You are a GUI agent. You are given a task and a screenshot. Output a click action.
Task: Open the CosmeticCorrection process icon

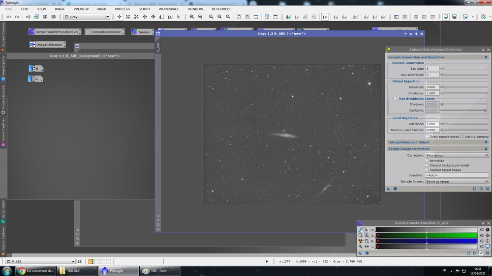pyautogui.click(x=104, y=32)
